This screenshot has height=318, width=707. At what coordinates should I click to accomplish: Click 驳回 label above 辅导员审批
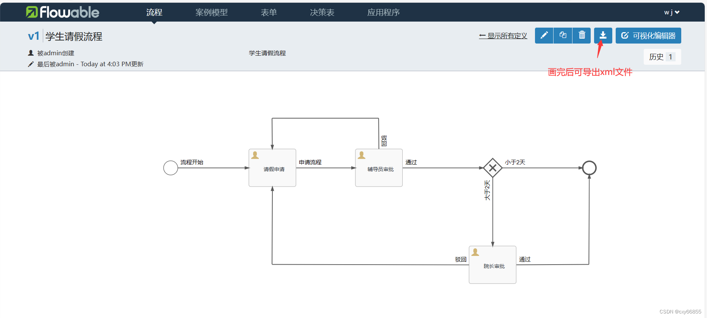tap(384, 141)
